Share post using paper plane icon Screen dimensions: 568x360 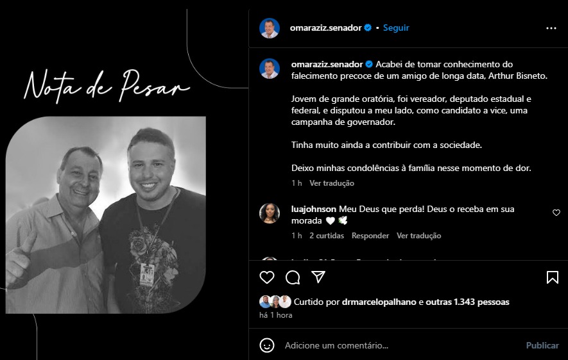pyautogui.click(x=318, y=277)
